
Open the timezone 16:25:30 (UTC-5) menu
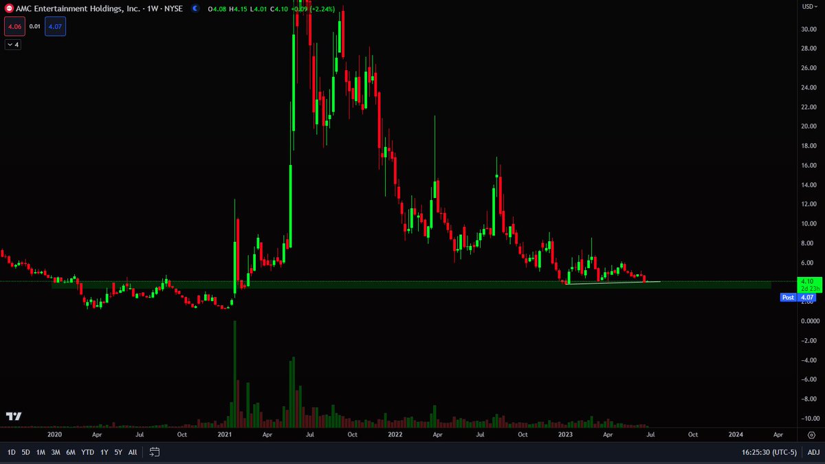click(x=771, y=452)
